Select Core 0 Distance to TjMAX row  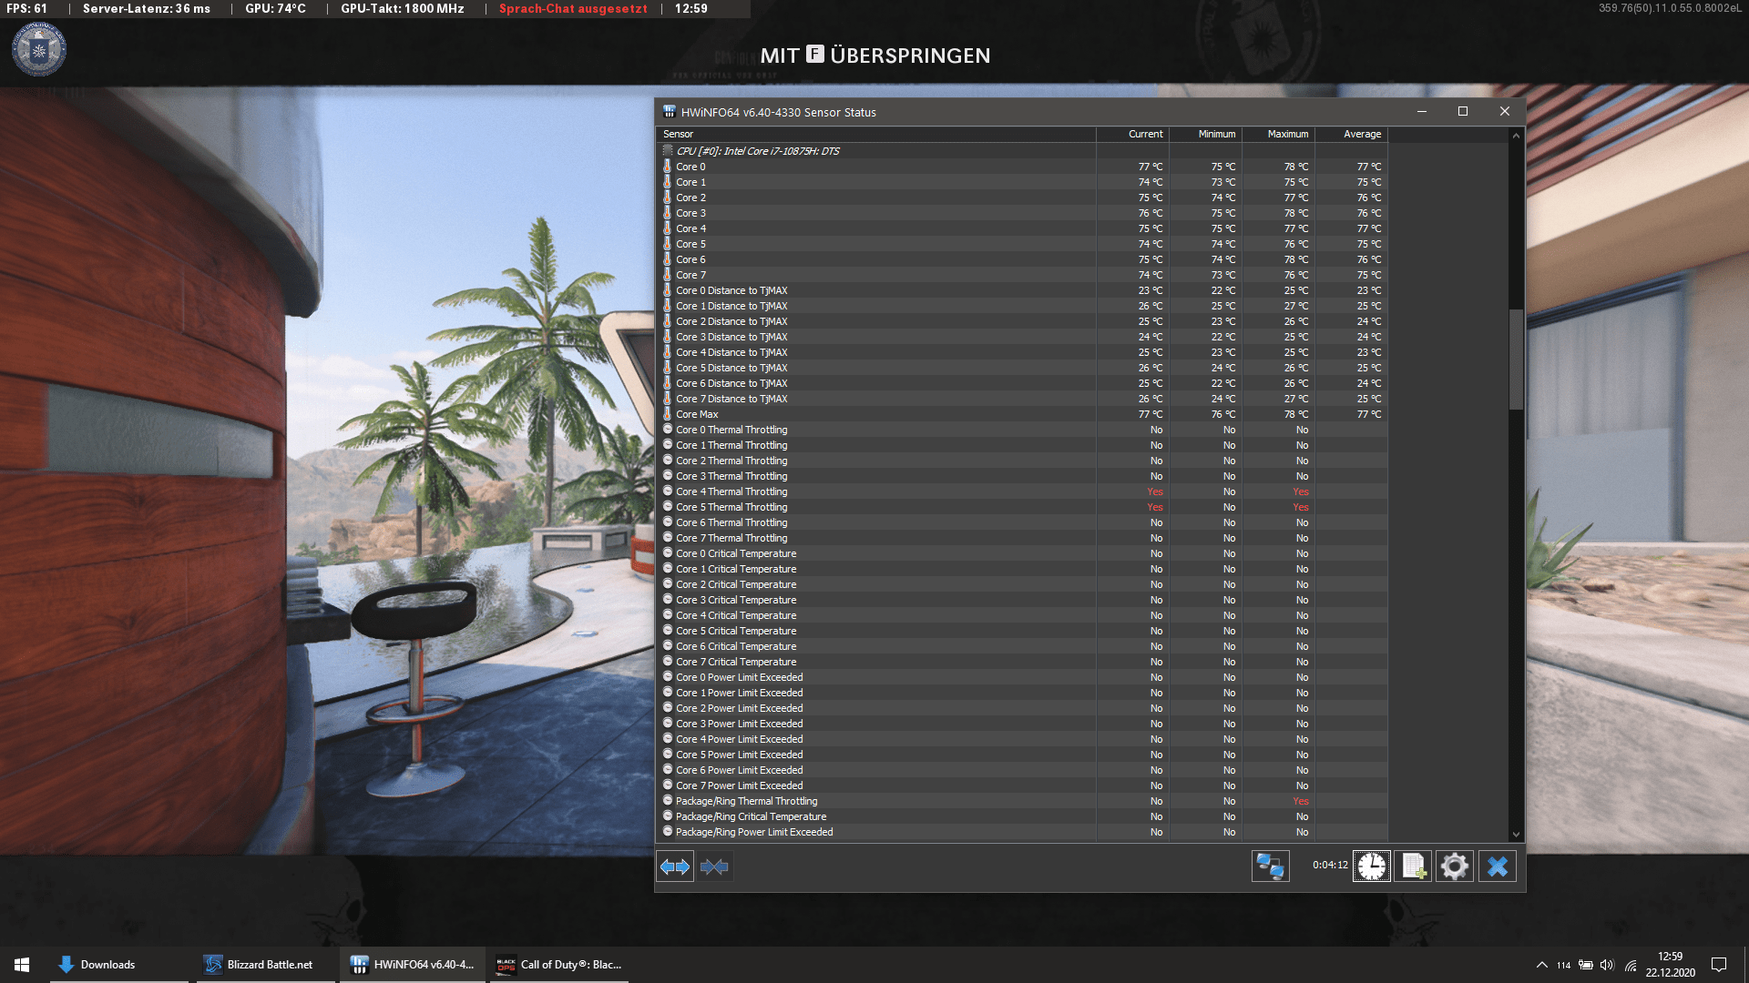click(1022, 290)
